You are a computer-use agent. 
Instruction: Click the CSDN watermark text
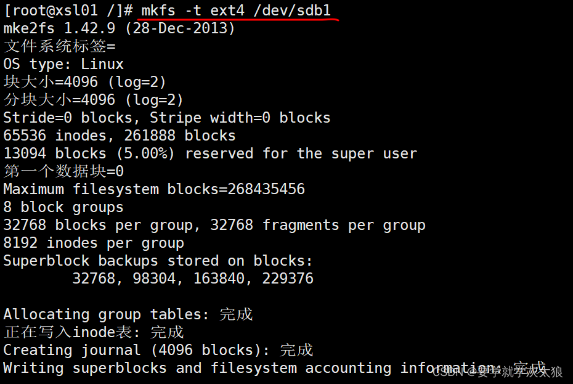(x=497, y=372)
